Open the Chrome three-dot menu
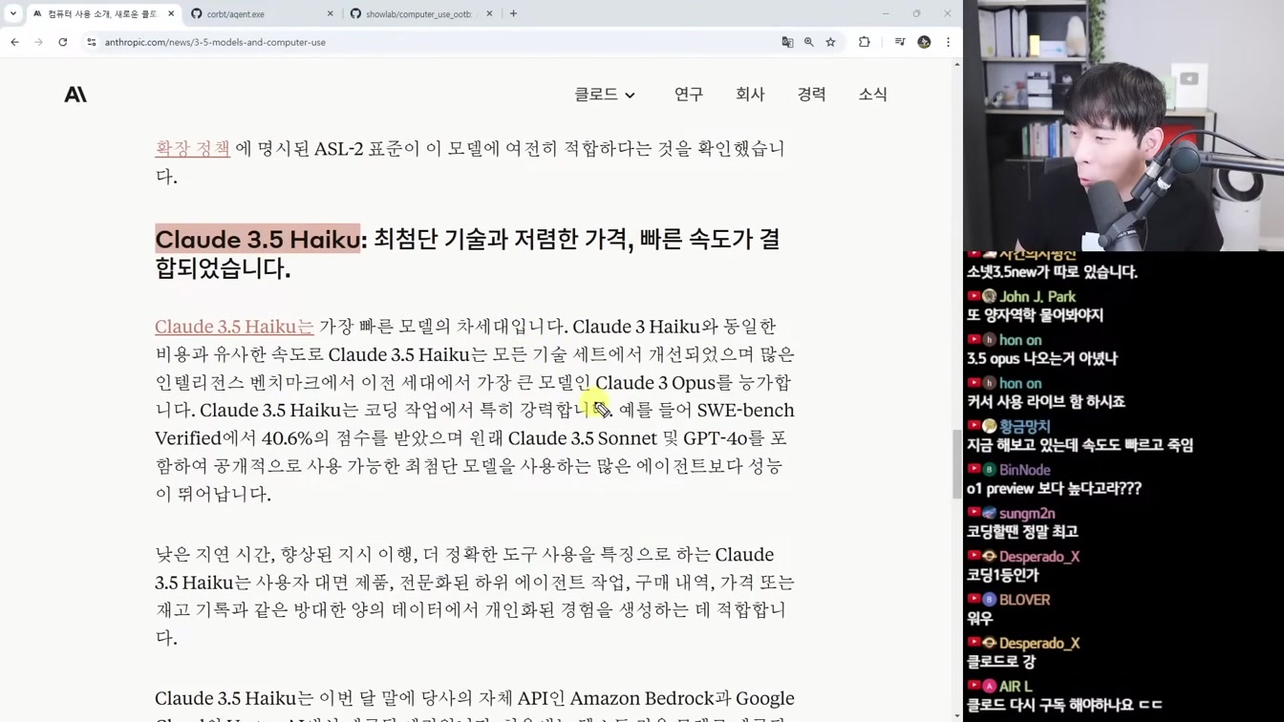The height and width of the screenshot is (722, 1284). point(948,42)
